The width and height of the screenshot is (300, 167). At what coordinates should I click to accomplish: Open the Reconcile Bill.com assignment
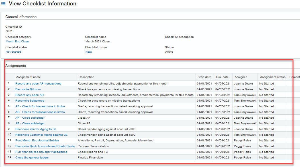click(28, 89)
